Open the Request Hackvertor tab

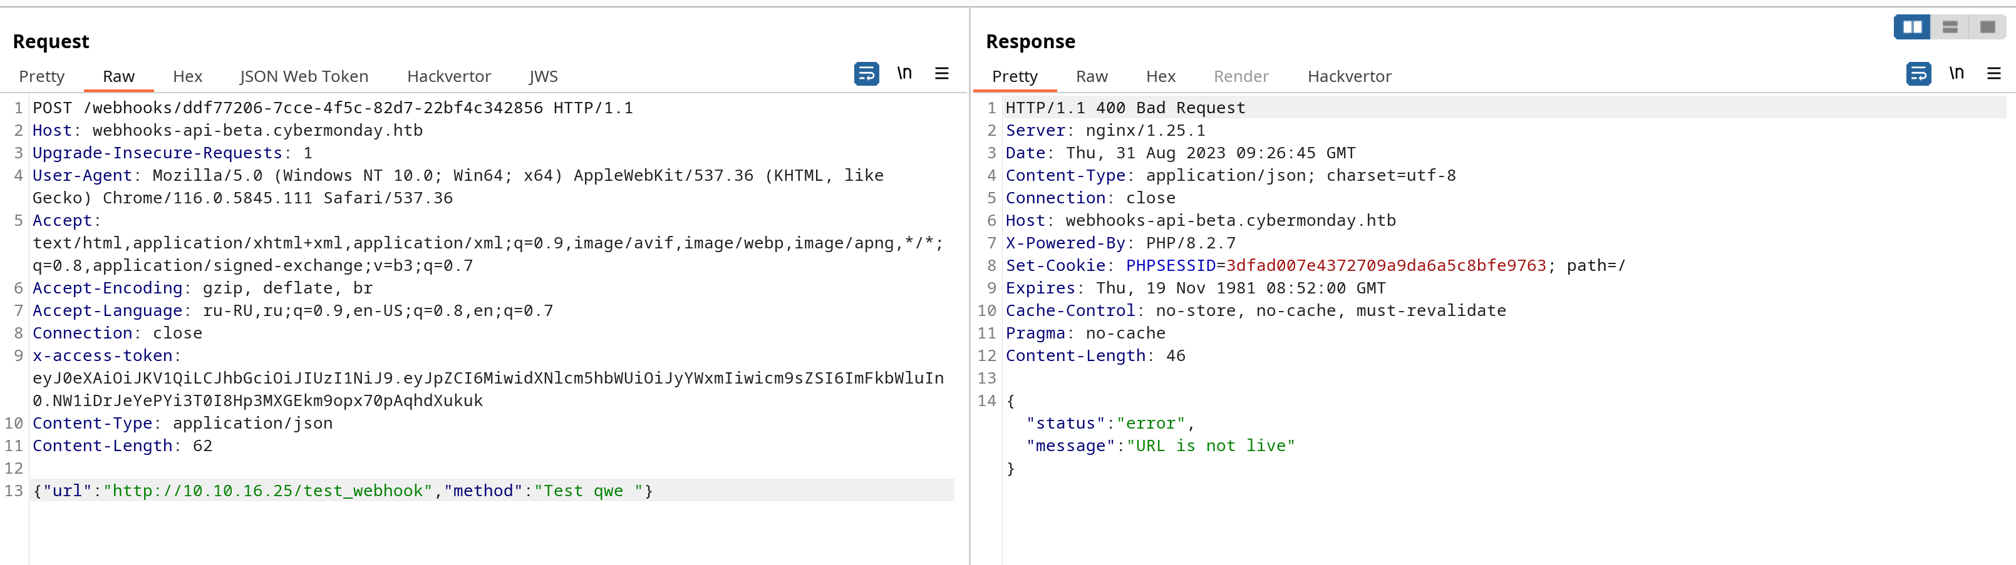point(448,76)
